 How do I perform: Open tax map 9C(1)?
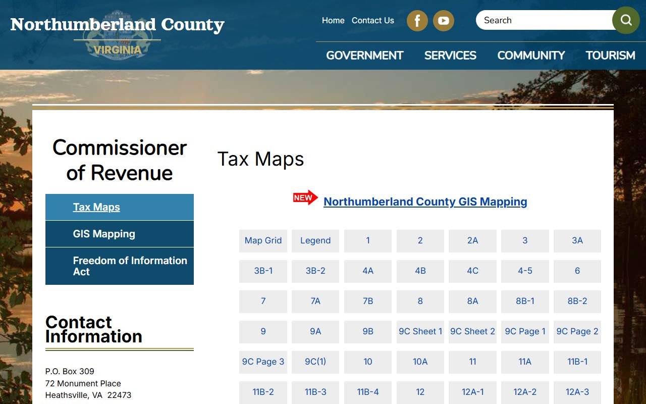point(315,362)
